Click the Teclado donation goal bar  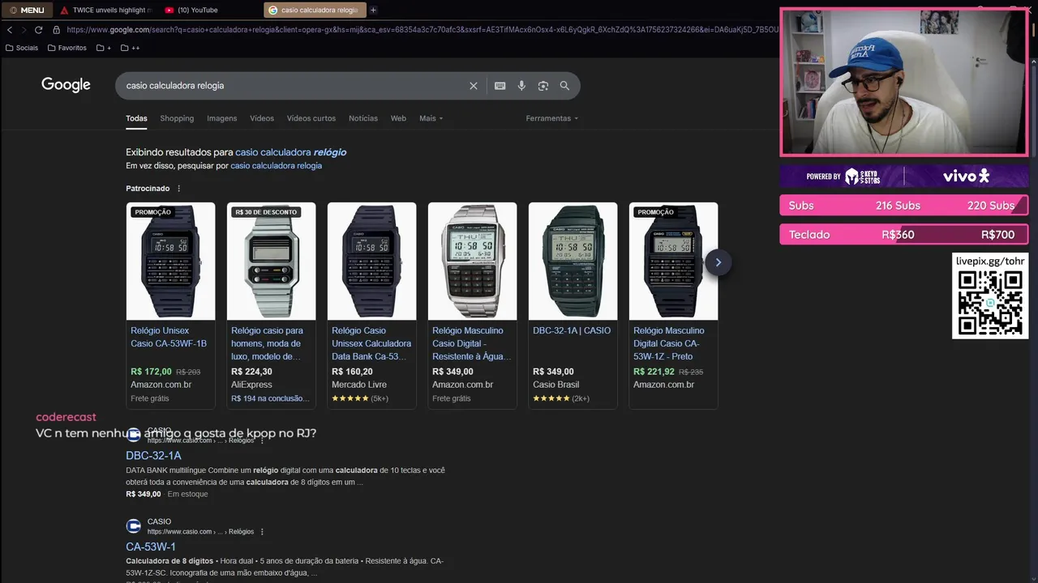coord(903,235)
